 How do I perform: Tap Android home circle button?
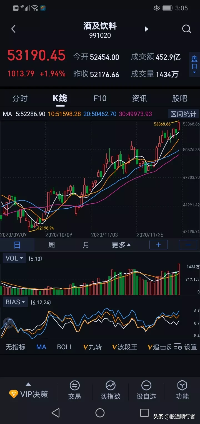click(x=100, y=413)
